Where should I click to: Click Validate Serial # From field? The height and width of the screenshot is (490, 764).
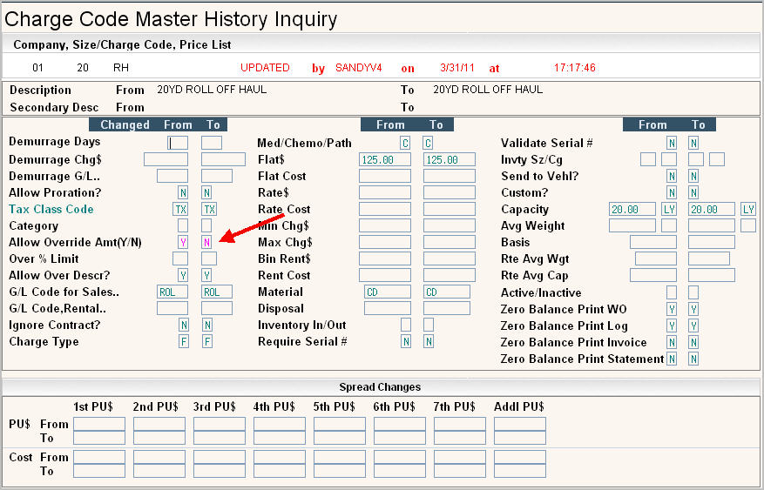(672, 143)
